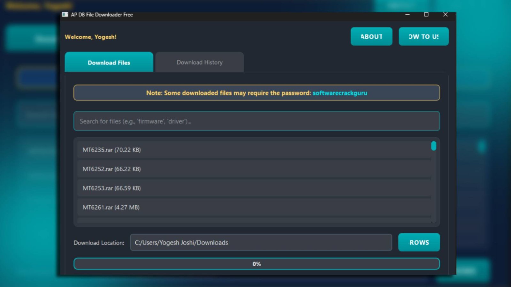This screenshot has width=511, height=287.
Task: Maximize the AP DB File Downloader window
Action: click(426, 15)
